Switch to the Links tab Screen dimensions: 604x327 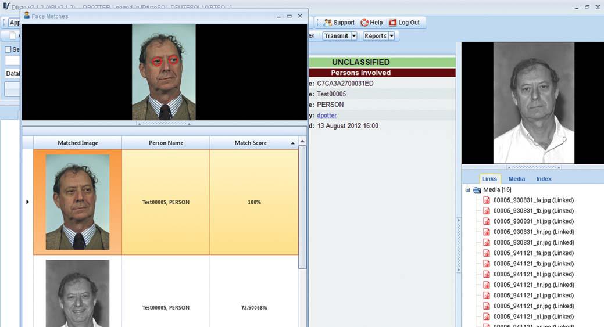click(x=489, y=179)
